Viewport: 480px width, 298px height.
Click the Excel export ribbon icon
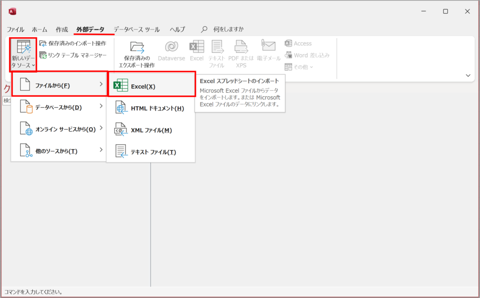tap(196, 46)
